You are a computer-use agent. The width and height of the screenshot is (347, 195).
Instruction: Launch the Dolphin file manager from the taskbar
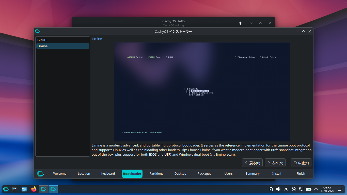[x=24, y=189]
